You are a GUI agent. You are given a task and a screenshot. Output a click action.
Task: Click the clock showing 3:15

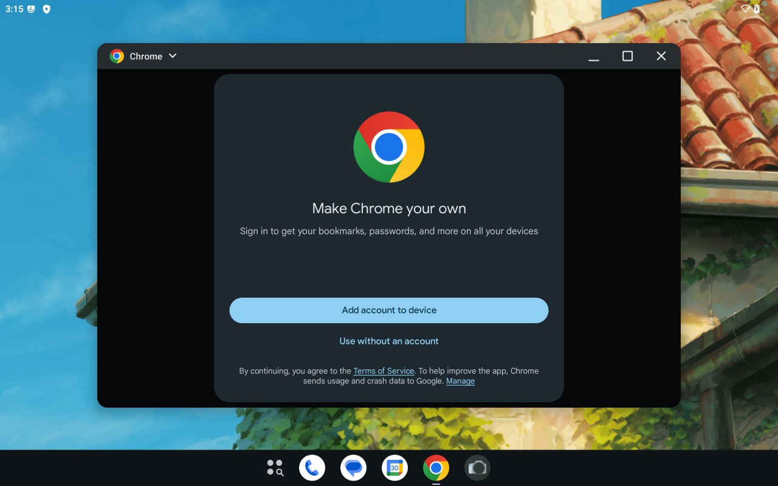click(14, 9)
